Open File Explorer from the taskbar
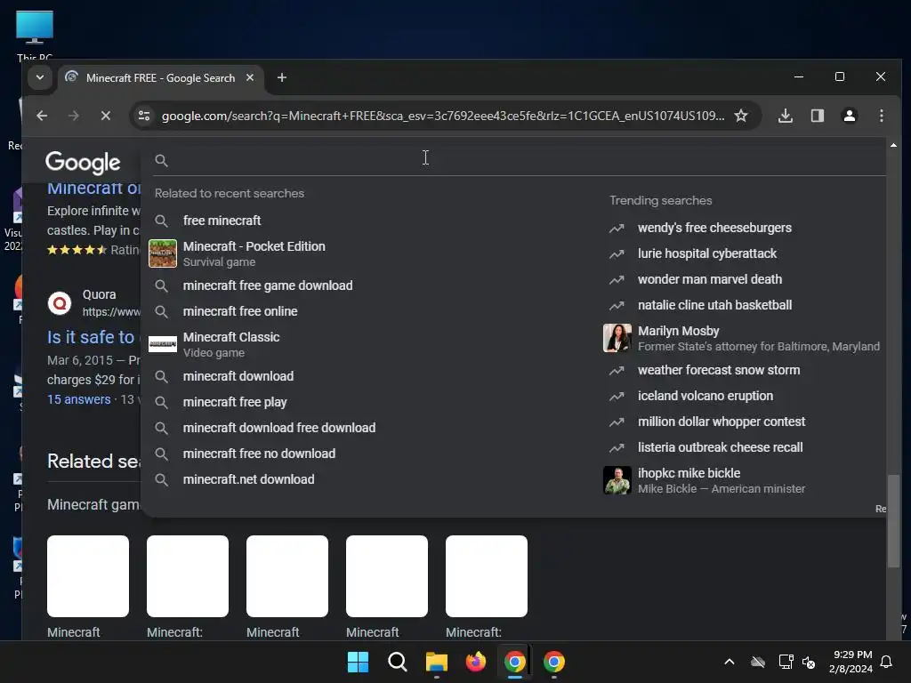The height and width of the screenshot is (683, 911). (436, 662)
